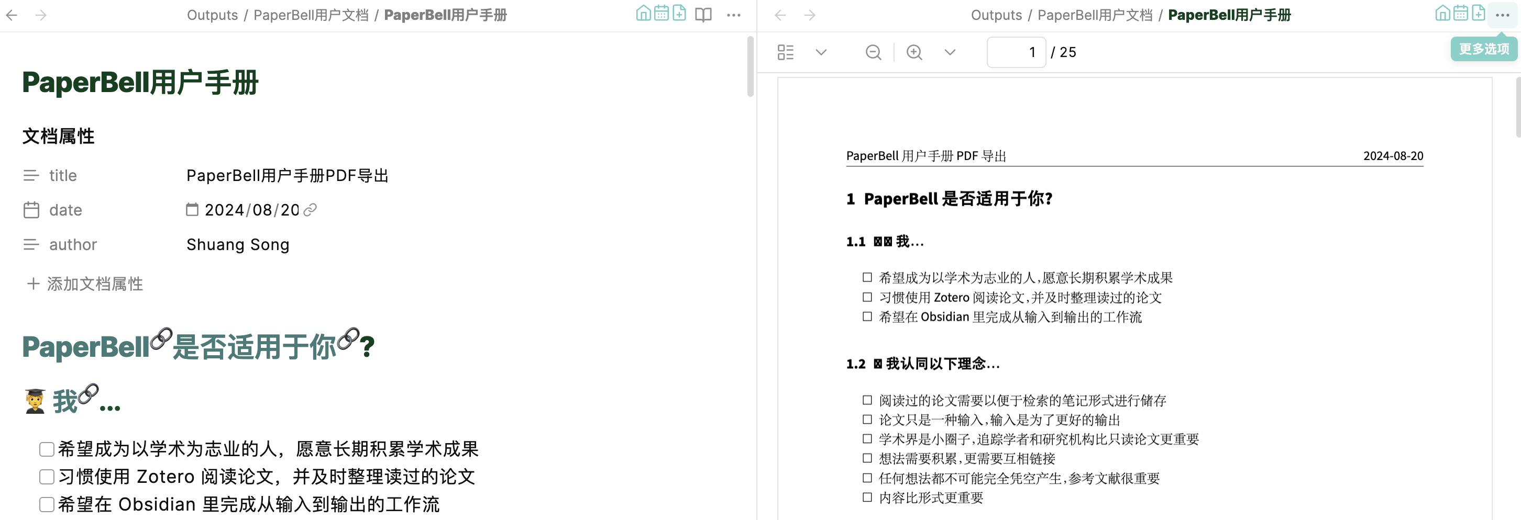The height and width of the screenshot is (520, 1521).
Task: Click PDF line 想法需要积累,更需要互相链接
Action: 966,458
